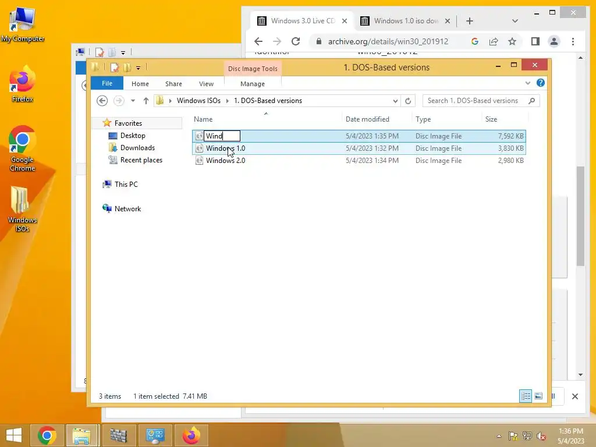Open the Windows ISOs desktop folder
The image size is (596, 447).
coord(23,209)
